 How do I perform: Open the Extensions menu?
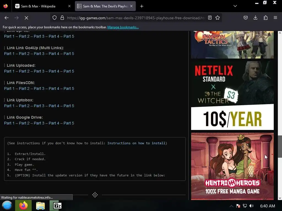[265, 18]
